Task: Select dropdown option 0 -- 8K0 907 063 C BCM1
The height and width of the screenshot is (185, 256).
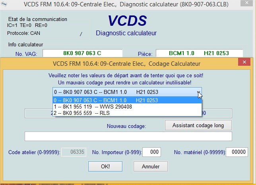Action: tap(127, 100)
